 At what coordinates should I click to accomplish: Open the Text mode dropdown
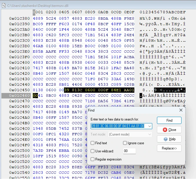130,134
